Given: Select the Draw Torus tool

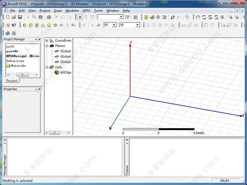Looking at the screenshot, I should [55, 25].
